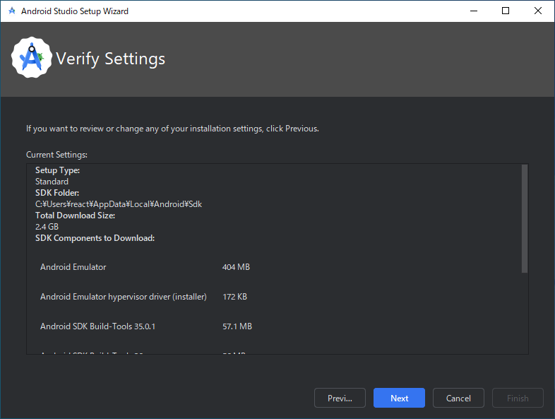Image resolution: width=555 pixels, height=419 pixels.
Task: Click 'SDK Components to Download:' heading
Action: (95, 238)
